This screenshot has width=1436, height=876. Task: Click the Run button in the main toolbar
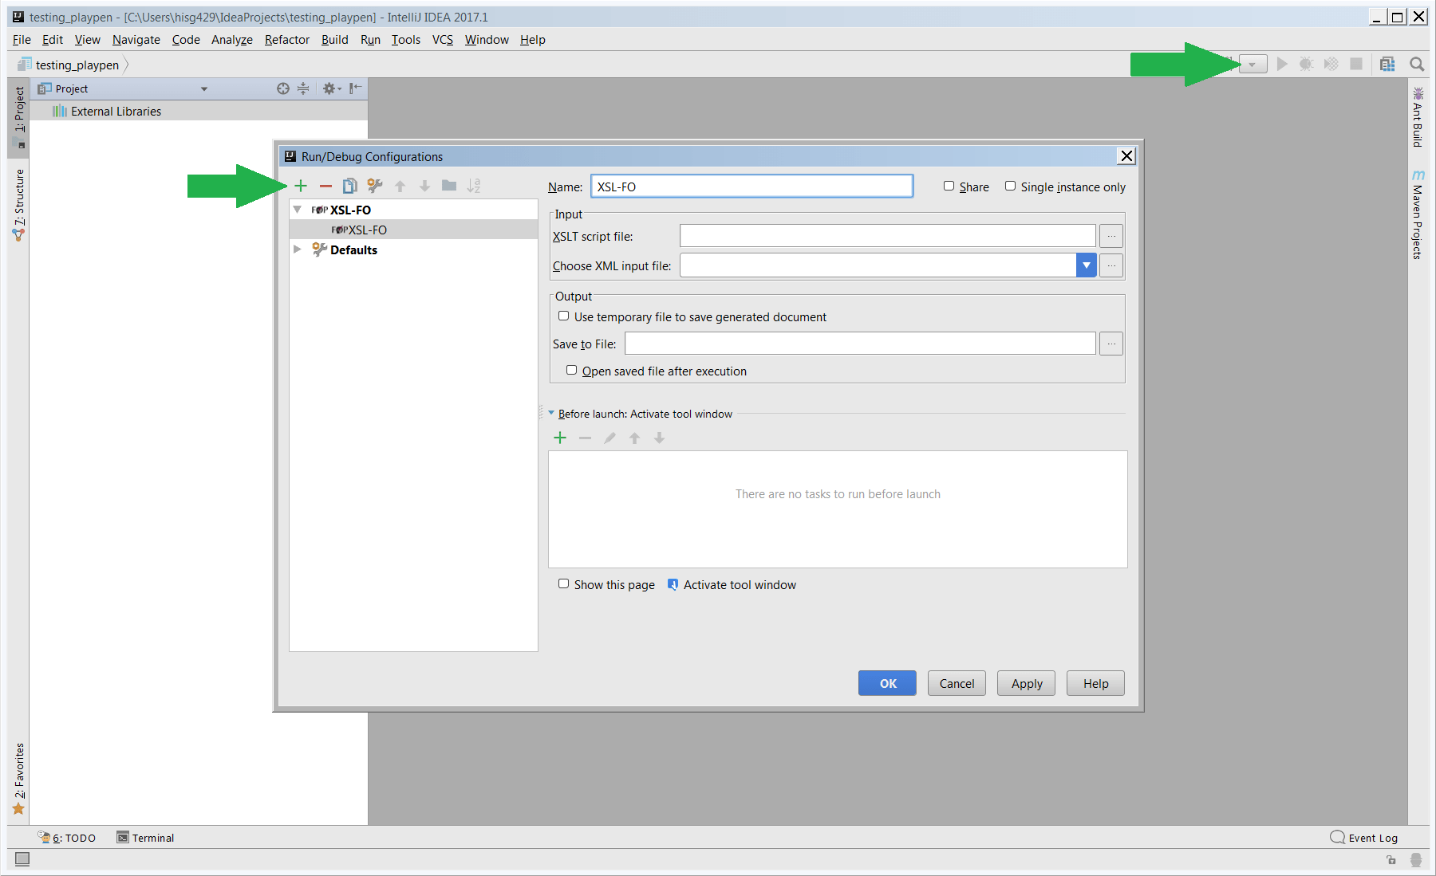pyautogui.click(x=1282, y=64)
